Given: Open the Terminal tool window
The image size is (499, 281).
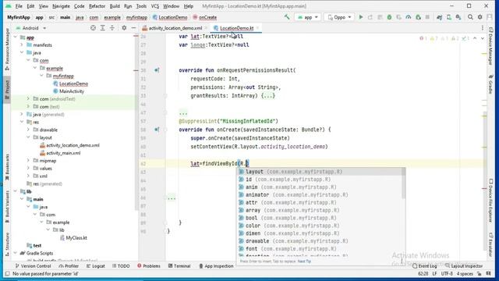Looking at the screenshot, I should [179, 265].
